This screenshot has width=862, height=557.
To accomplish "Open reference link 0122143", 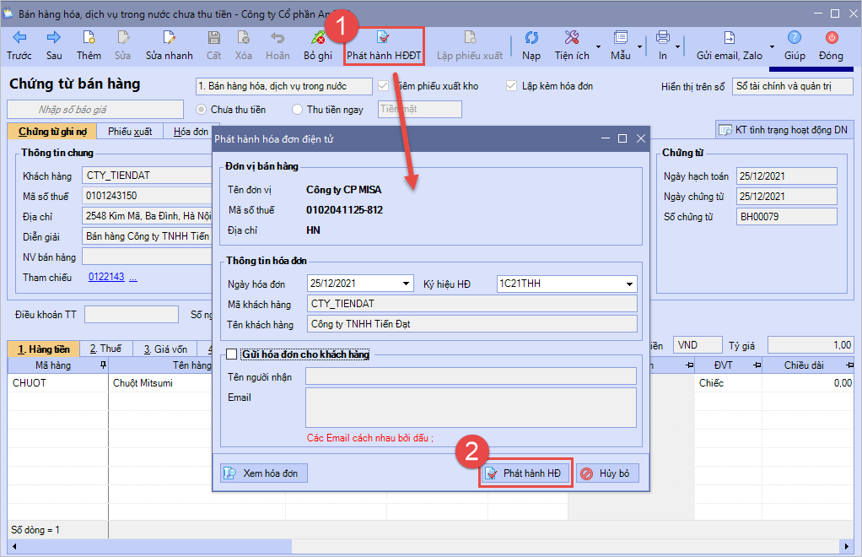I will click(106, 277).
